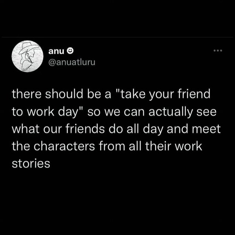Click the words "actually see" in tweet

(183, 112)
